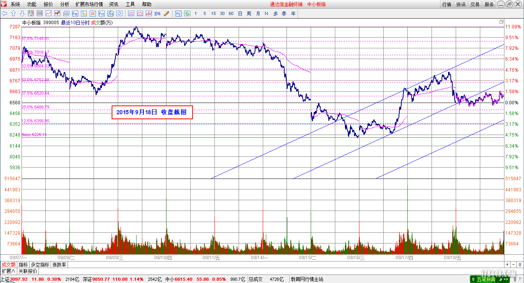Open the f(x) formula manager icon

coord(110,13)
